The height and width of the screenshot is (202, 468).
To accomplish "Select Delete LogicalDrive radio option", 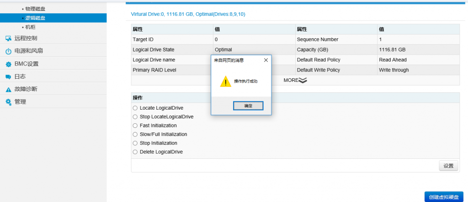I will [135, 152].
